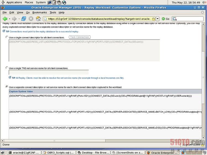Switch to DBR3_Scripts.sql taskbar window
This screenshot has width=207, height=155.
click(58, 153)
